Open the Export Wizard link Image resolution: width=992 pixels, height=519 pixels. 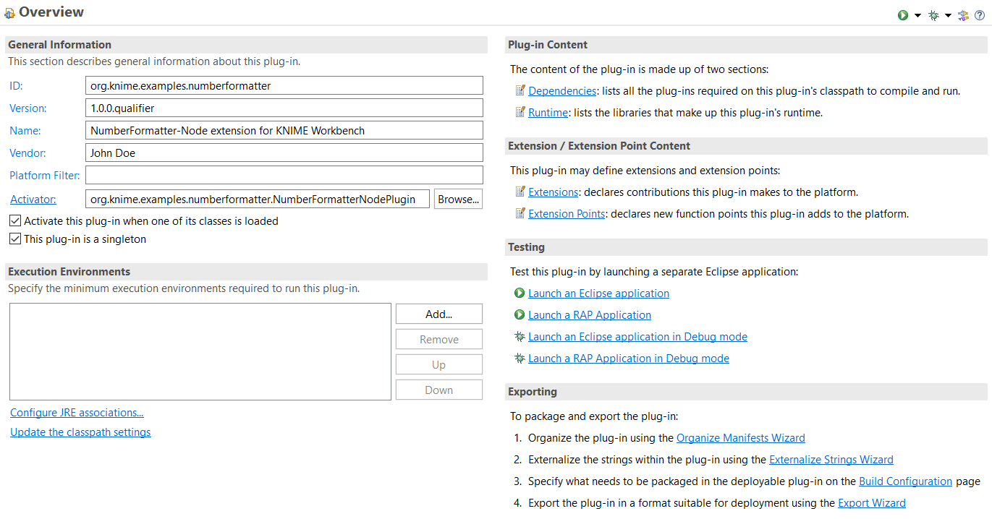pyautogui.click(x=872, y=503)
